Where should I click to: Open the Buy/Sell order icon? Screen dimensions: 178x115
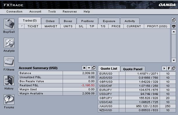pos(9,24)
